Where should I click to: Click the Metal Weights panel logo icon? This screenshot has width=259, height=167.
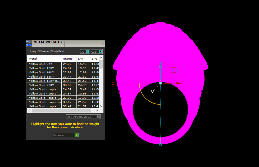coord(29,43)
